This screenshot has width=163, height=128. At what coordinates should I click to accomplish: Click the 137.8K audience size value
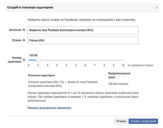33,55
